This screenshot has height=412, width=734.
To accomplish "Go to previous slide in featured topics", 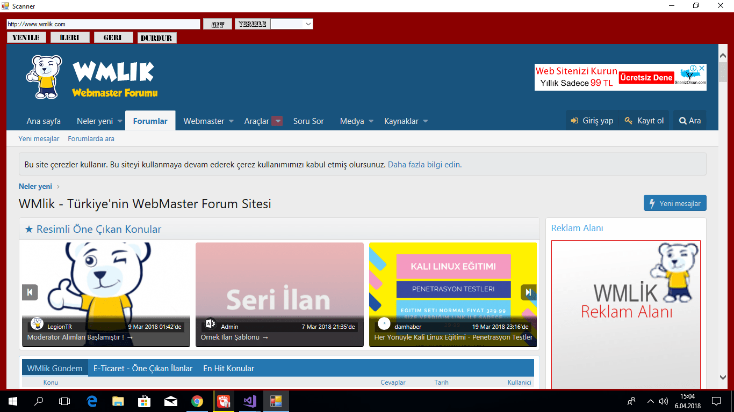I will pos(30,292).
